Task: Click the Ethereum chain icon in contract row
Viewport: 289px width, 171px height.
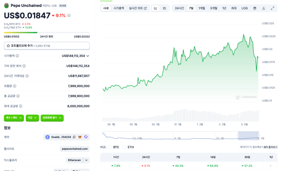Action: click(47, 137)
